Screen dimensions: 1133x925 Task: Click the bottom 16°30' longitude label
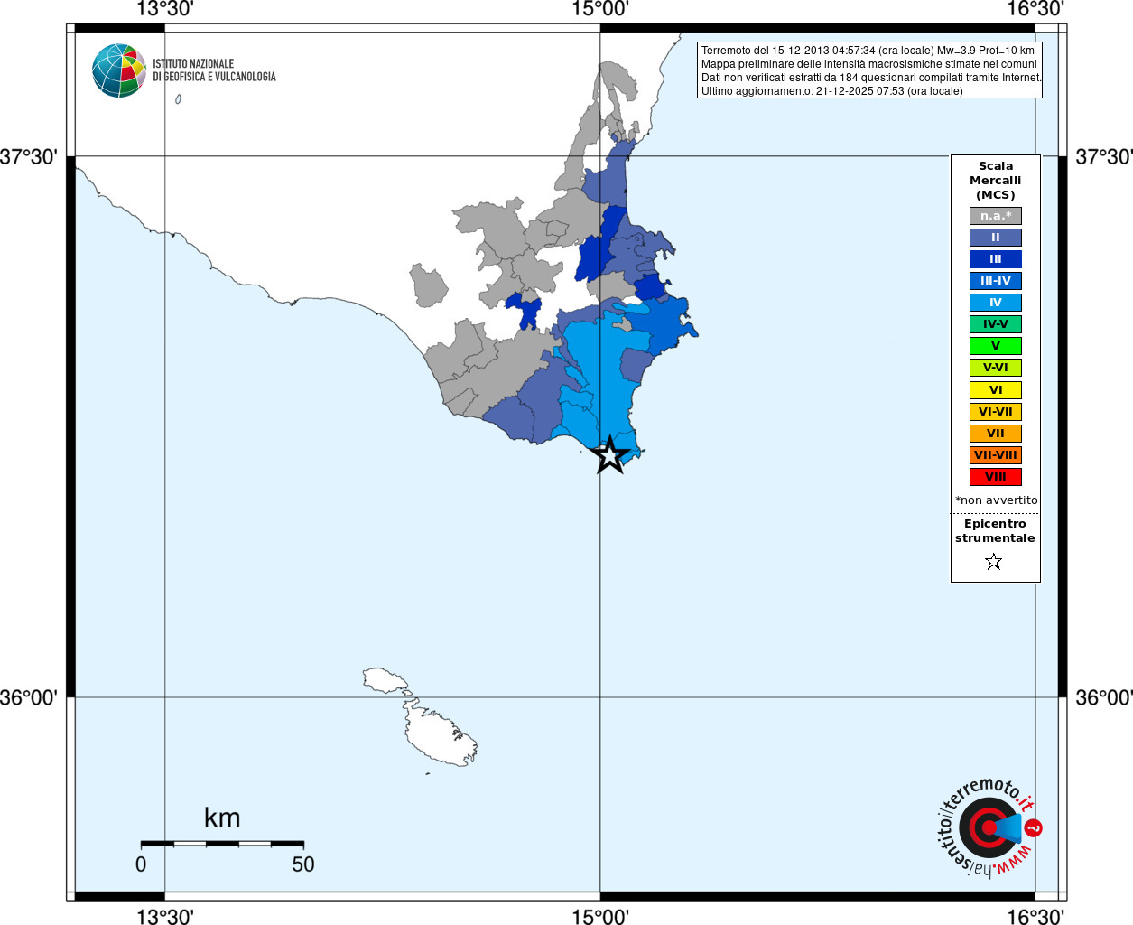point(1035,917)
